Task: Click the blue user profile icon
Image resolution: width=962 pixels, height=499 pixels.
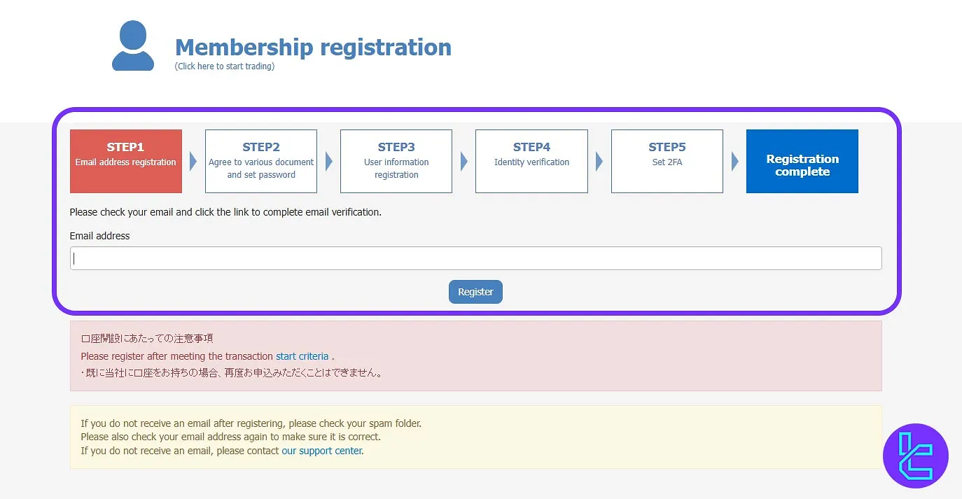Action: [133, 46]
